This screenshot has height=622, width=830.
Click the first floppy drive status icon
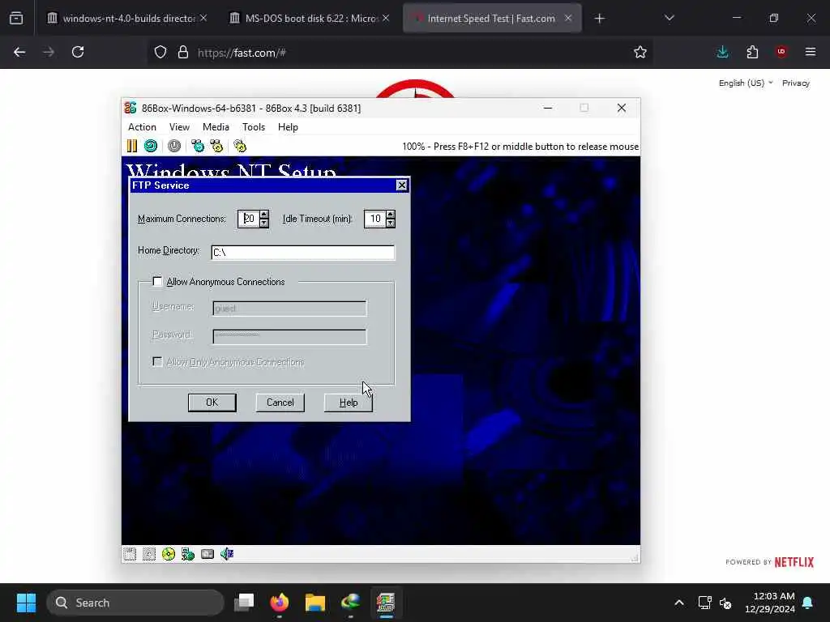pos(130,554)
